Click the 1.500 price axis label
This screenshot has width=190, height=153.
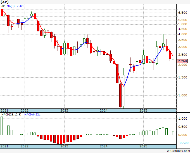(x=183, y=77)
